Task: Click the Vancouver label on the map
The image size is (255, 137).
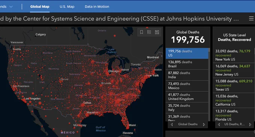Action: click(17, 42)
